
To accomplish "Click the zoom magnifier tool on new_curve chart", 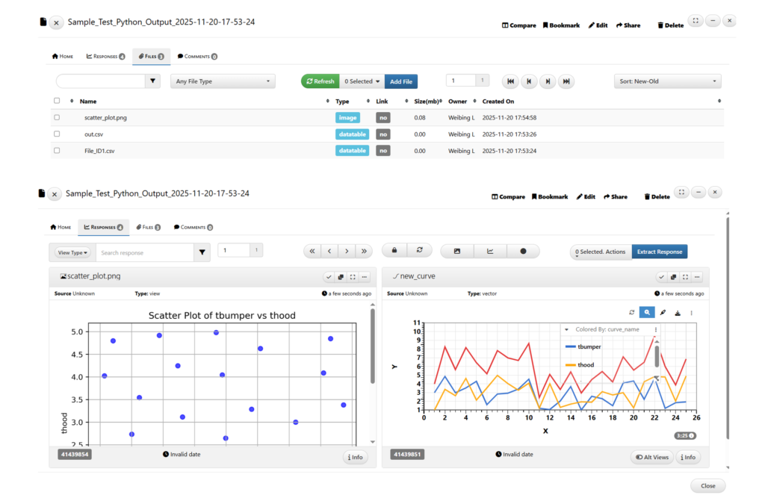I will (647, 312).
